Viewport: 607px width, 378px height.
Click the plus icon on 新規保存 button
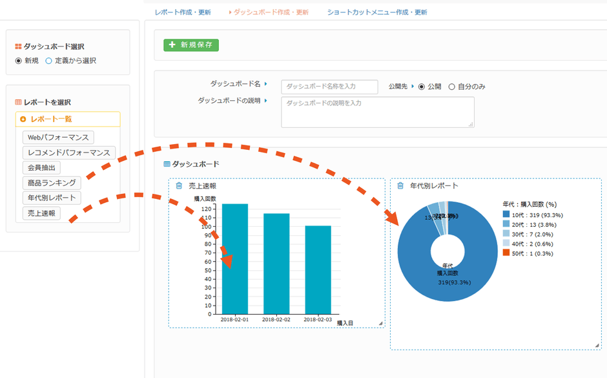172,45
